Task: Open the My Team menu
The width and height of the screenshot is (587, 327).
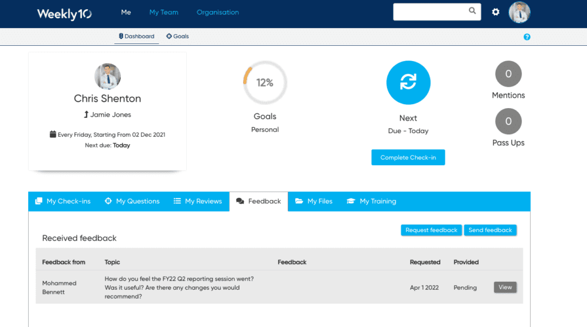Action: pyautogui.click(x=163, y=13)
